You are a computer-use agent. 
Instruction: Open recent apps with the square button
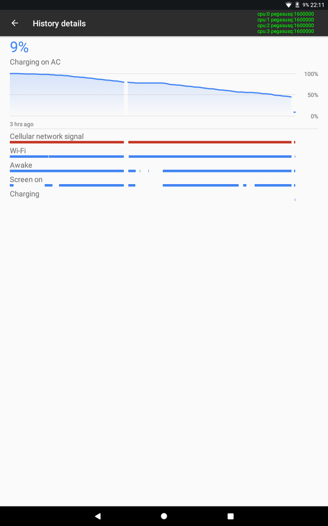pyautogui.click(x=230, y=516)
